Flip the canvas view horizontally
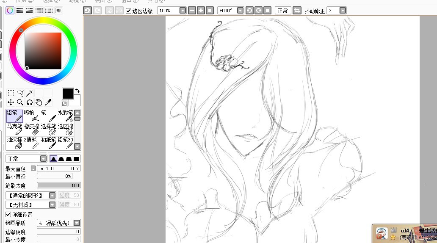This screenshot has width=437, height=243. coord(297,11)
